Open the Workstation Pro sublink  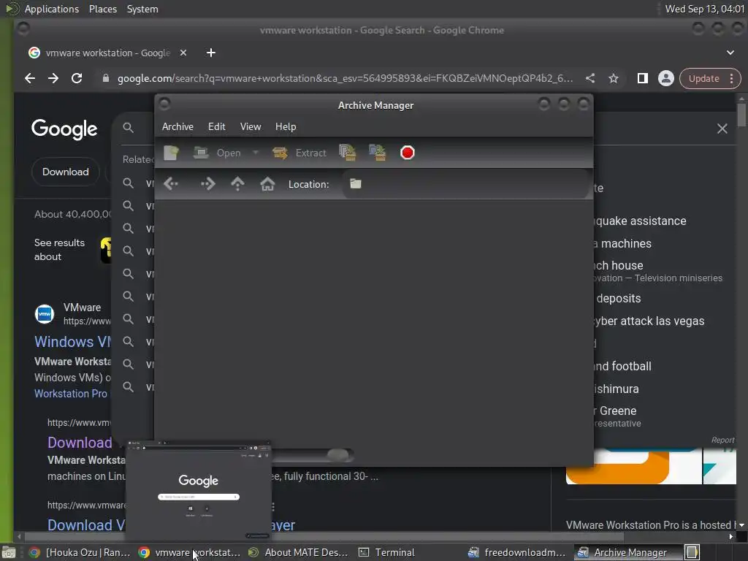coord(71,394)
